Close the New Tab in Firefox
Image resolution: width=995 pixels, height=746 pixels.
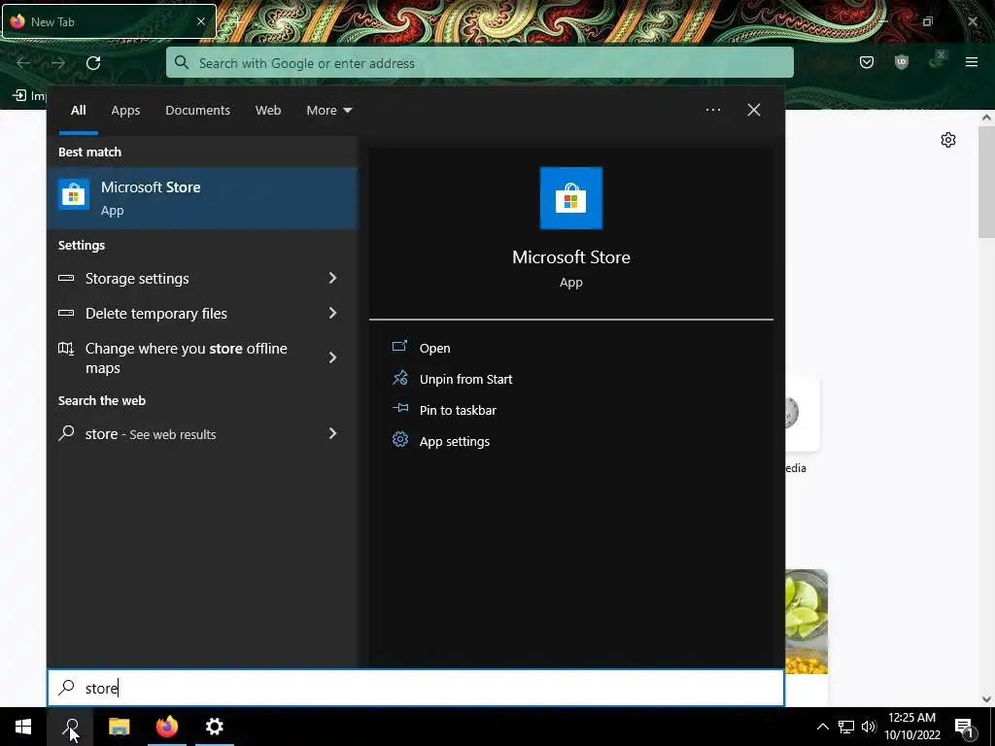[200, 21]
